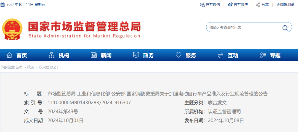298x132 pixels.
Task: Go to 首页 in the breadcrumb
Action: coord(19,67)
